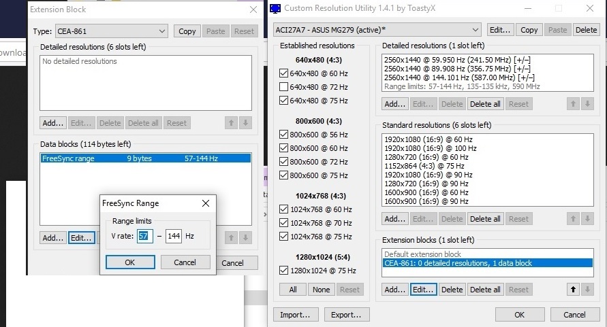Viewport: 607px width, 327px height.
Task: Click Delete all under main Detailed resolutions
Action: click(485, 104)
